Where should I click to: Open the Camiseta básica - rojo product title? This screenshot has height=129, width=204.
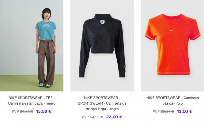click(x=173, y=100)
